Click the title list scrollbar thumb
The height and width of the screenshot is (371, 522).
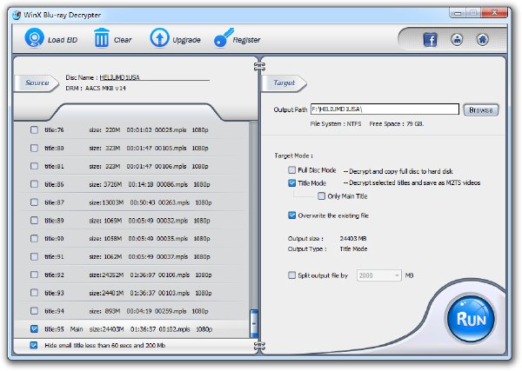point(254,323)
